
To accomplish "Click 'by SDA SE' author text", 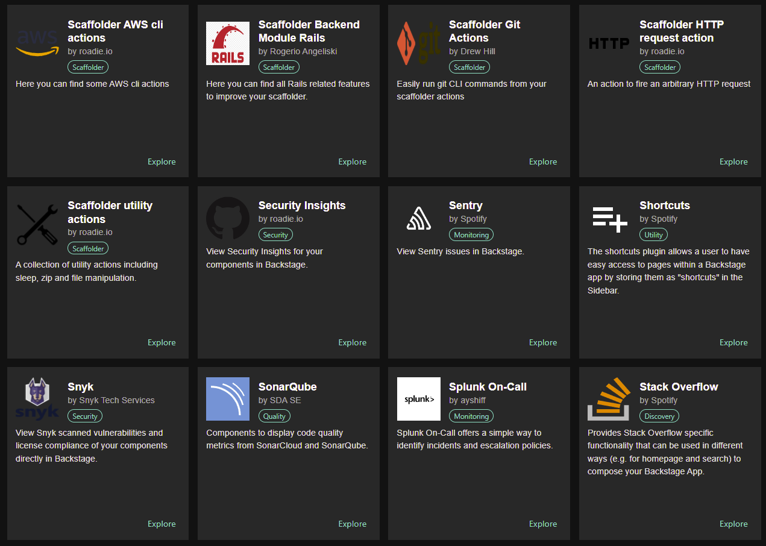I will pyautogui.click(x=280, y=400).
